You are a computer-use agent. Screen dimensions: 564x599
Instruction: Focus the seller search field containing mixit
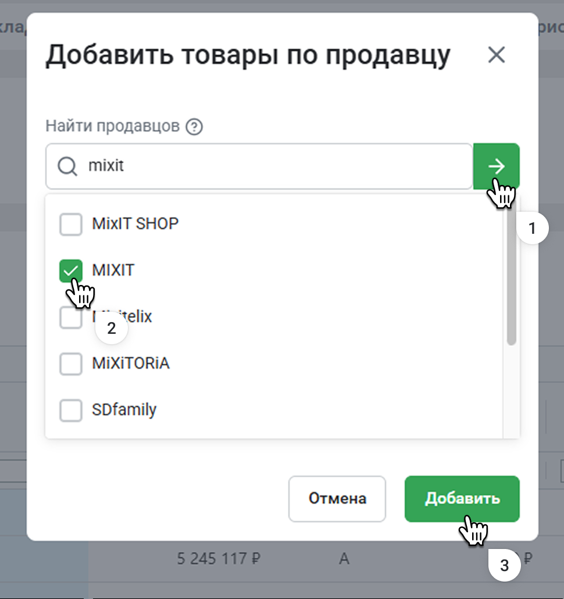273,167
